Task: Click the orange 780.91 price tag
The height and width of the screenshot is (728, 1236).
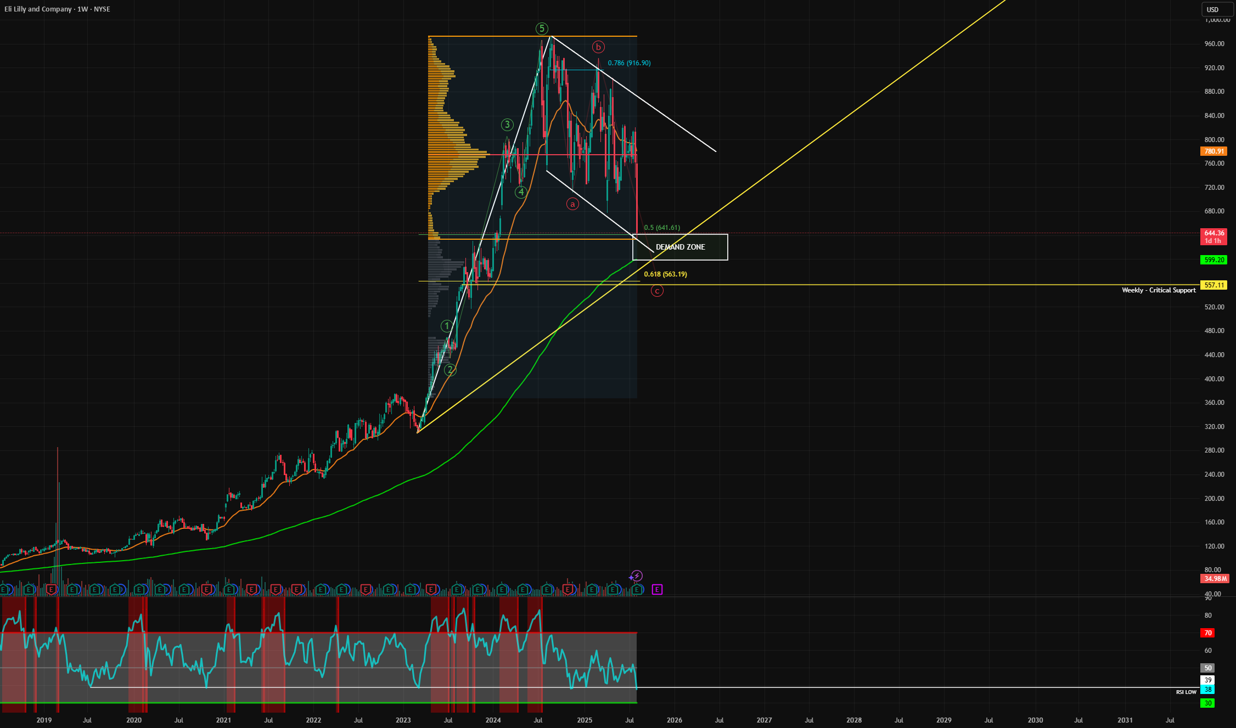Action: click(1214, 151)
